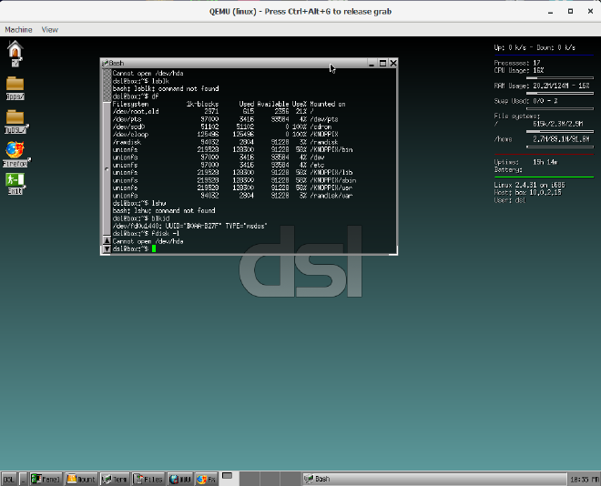Close the Bash terminal window
This screenshot has height=486, width=601.
click(393, 63)
